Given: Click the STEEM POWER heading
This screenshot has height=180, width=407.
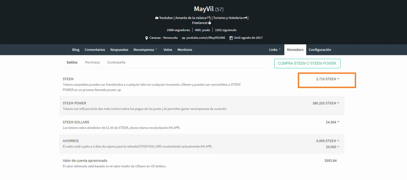Looking at the screenshot, I should (x=74, y=103).
